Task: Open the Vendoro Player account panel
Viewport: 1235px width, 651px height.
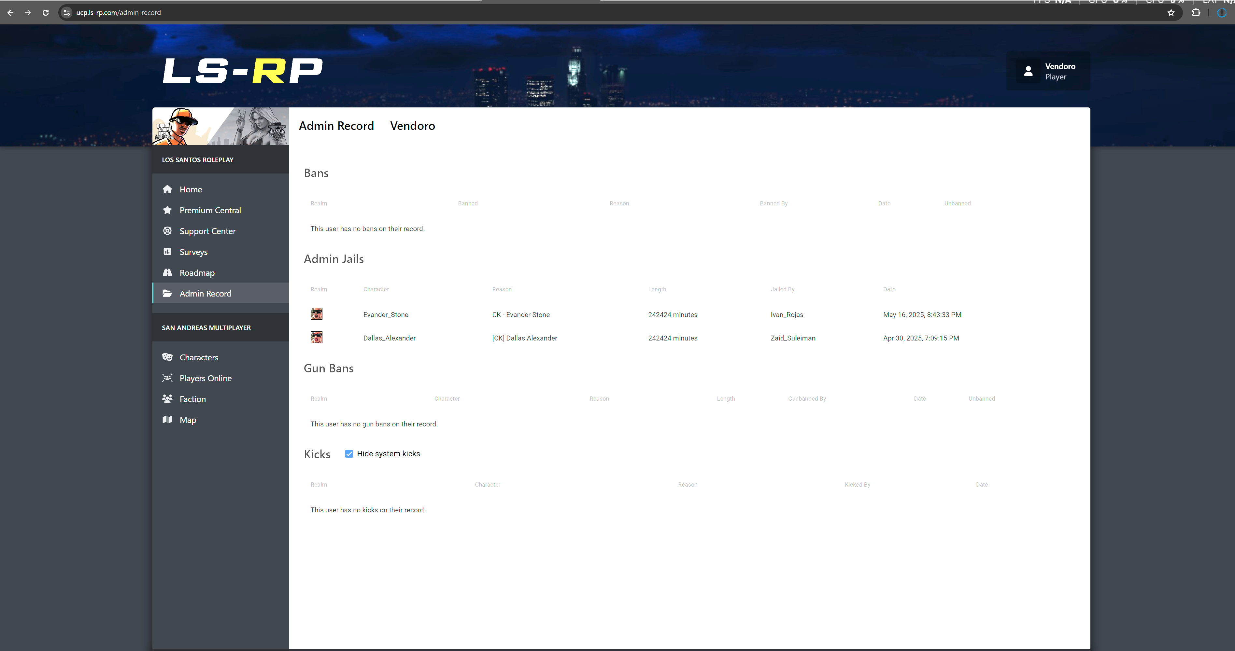Action: [1048, 71]
